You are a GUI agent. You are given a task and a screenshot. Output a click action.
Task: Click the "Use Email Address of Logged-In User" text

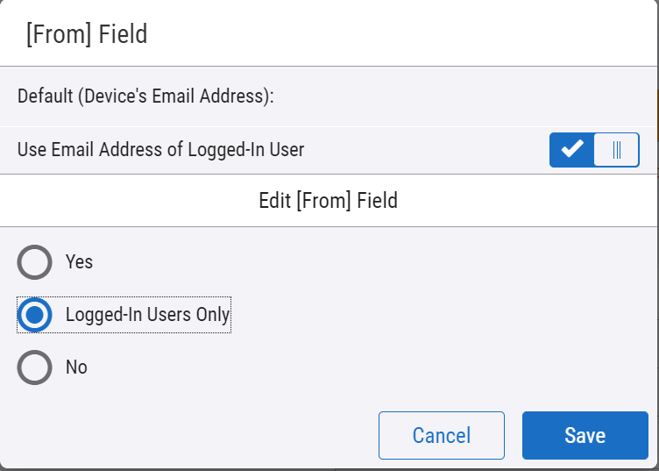(x=160, y=150)
